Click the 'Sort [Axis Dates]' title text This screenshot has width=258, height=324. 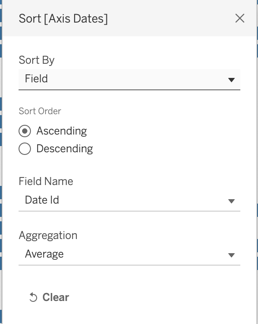63,19
